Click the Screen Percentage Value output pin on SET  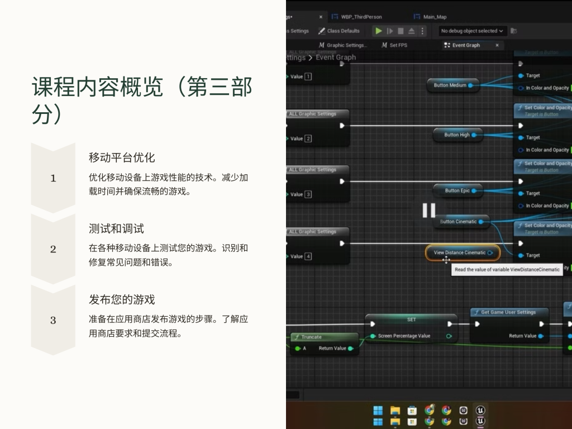449,336
